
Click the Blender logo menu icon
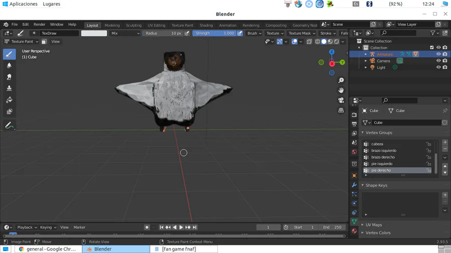click(x=6, y=24)
